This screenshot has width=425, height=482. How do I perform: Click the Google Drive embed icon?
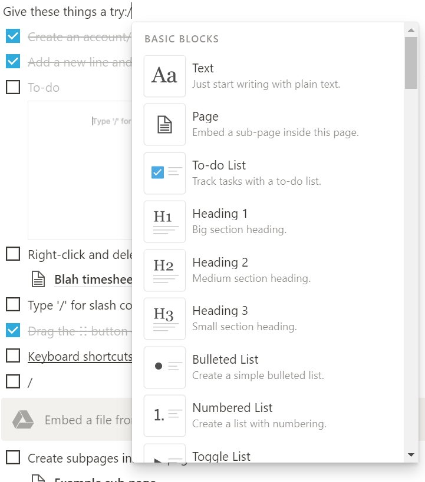pyautogui.click(x=23, y=420)
